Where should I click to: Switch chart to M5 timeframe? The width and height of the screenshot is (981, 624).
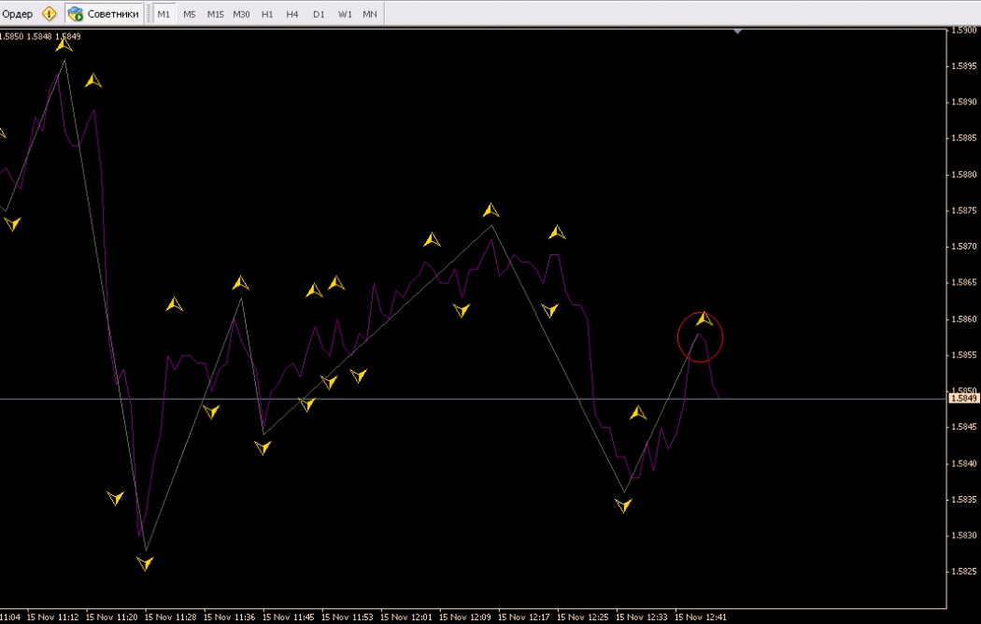(190, 14)
